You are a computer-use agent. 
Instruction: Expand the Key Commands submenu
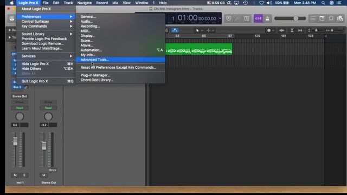pos(46,26)
